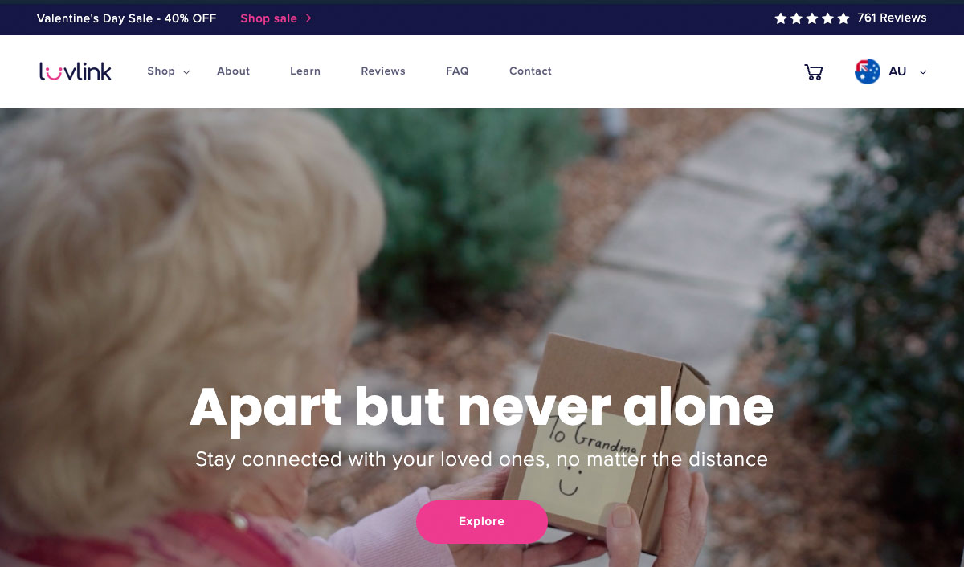Click the five-star rating icons
964x567 pixels.
pyautogui.click(x=811, y=18)
